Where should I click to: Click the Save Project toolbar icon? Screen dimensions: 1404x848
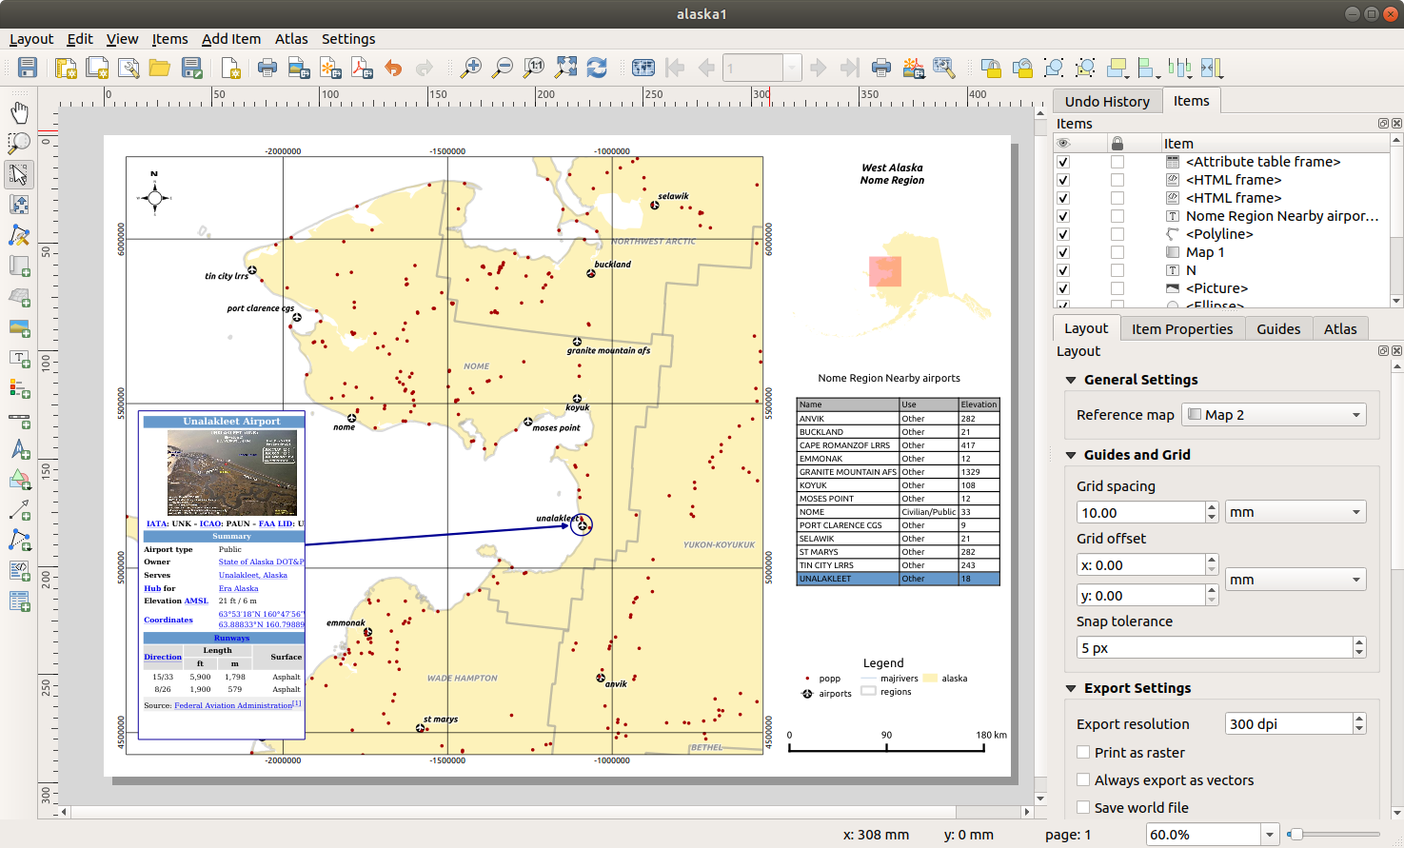pyautogui.click(x=28, y=68)
